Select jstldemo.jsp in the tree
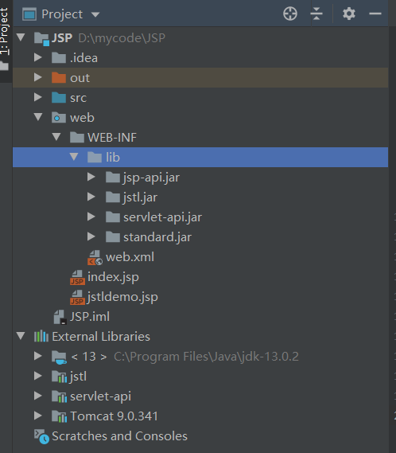 coord(122,297)
